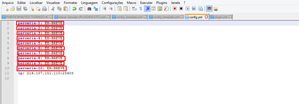Click the Redo arrow icon
The height and width of the screenshot is (104, 299).
click(x=81, y=9)
